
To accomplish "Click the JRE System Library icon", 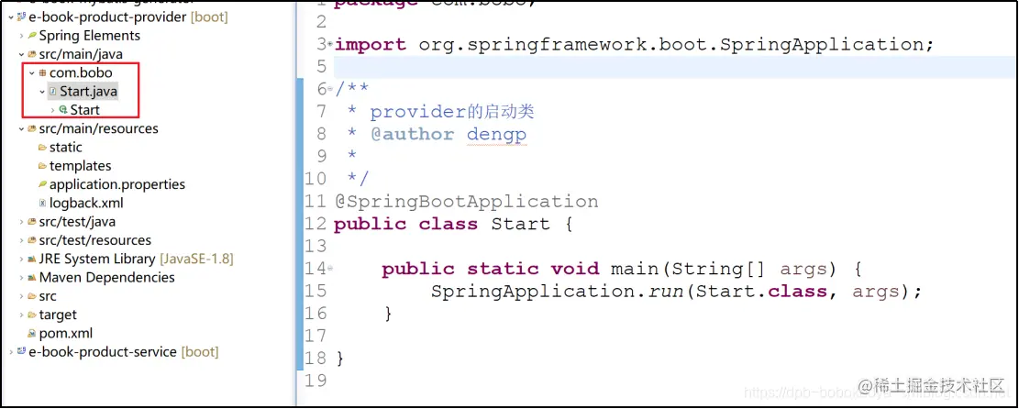I will point(32,259).
